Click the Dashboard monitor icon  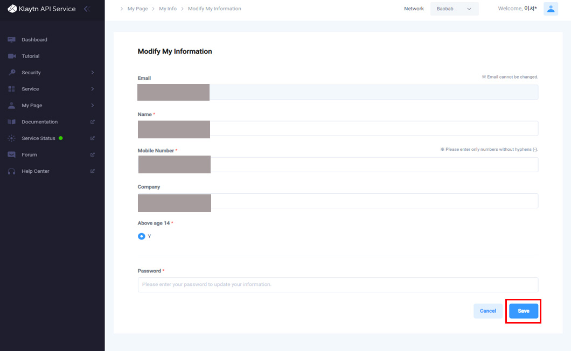click(12, 40)
